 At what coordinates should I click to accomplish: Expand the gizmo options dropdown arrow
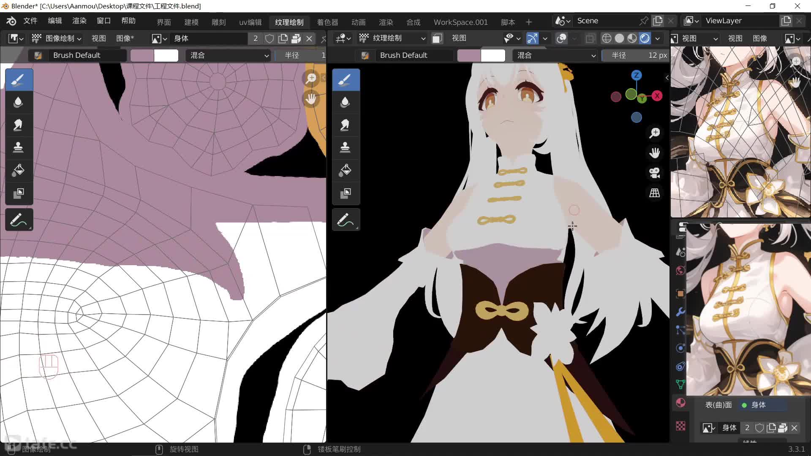click(x=545, y=38)
